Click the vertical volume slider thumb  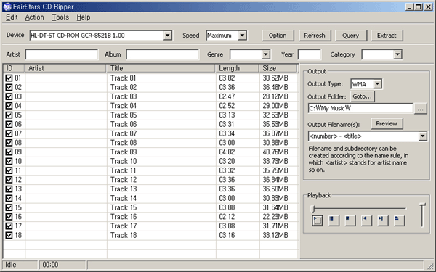tap(422, 205)
